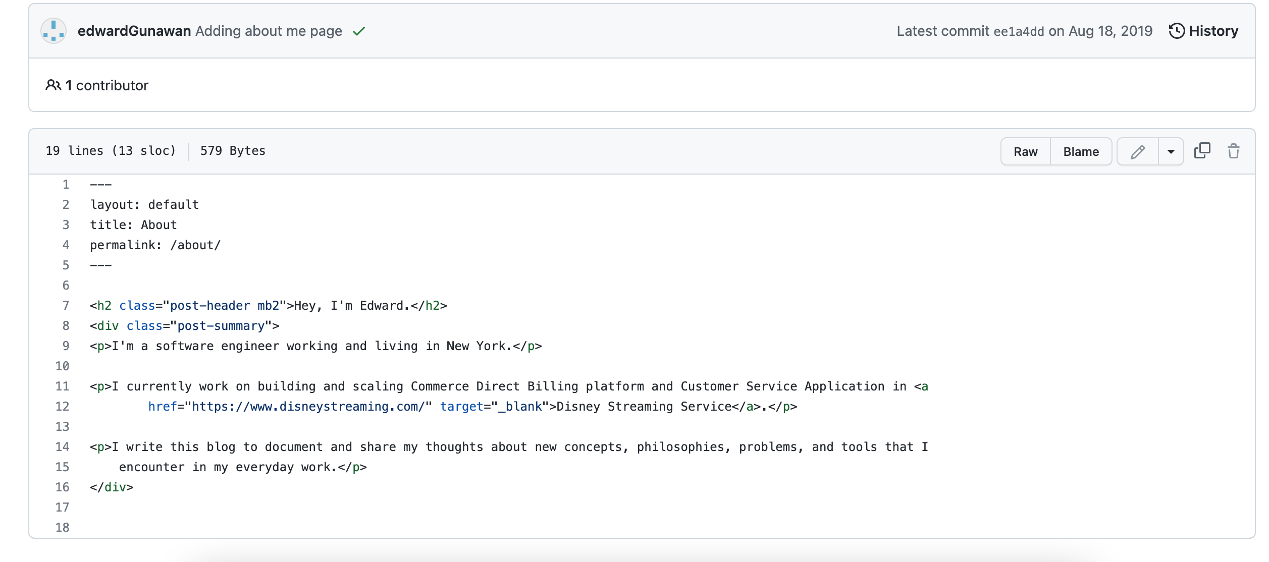
Task: Click the trash delete file icon
Action: [x=1233, y=151]
